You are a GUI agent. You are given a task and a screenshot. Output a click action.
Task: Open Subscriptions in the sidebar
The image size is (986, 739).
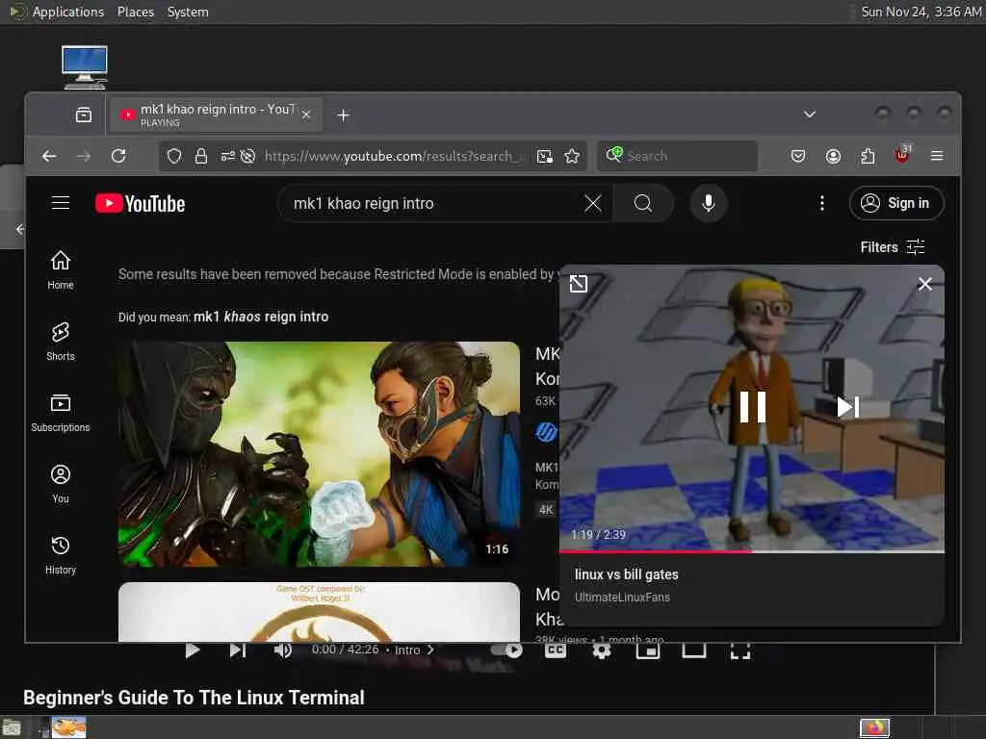click(61, 413)
